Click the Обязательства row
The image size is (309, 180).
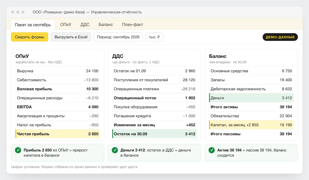(251, 116)
